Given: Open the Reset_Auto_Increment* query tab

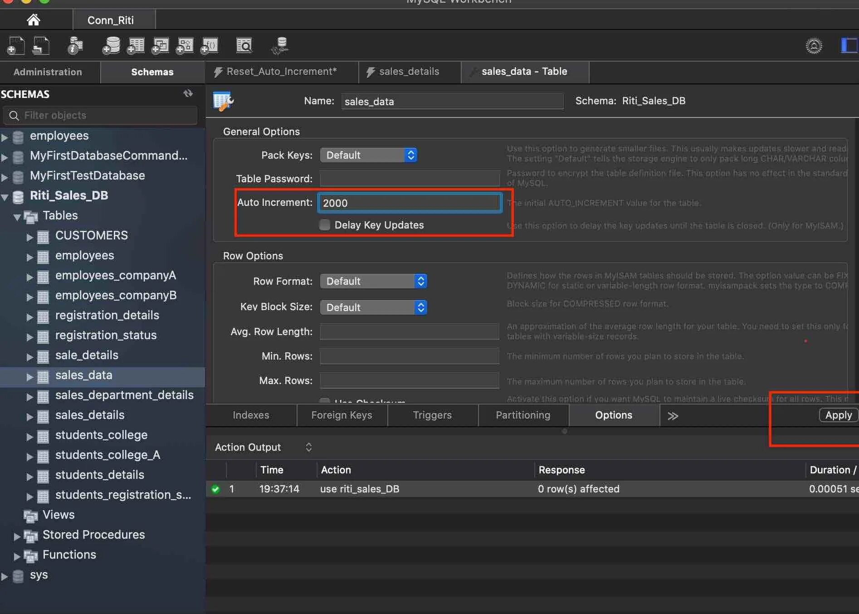Looking at the screenshot, I should [x=282, y=72].
